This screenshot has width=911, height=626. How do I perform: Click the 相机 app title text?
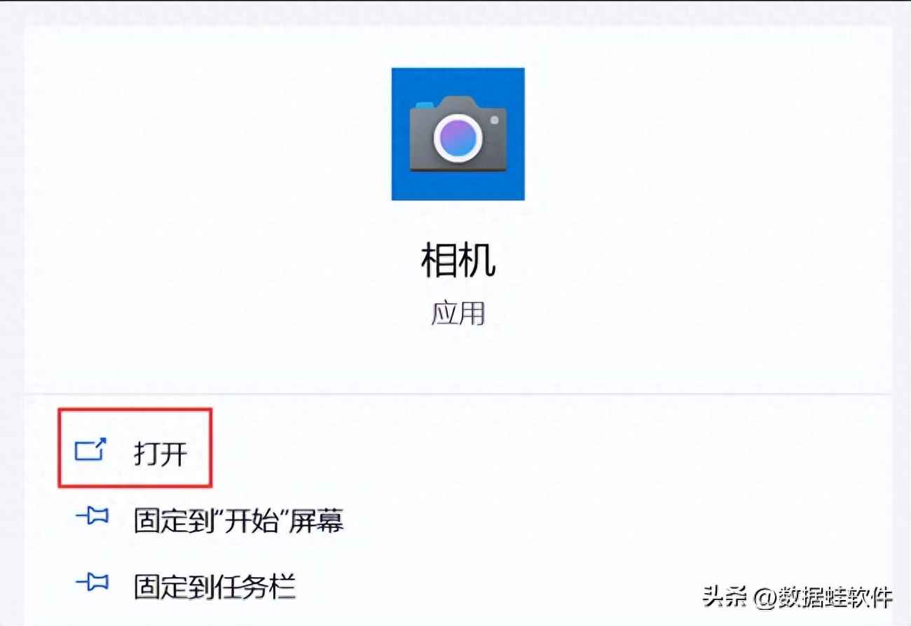point(458,260)
